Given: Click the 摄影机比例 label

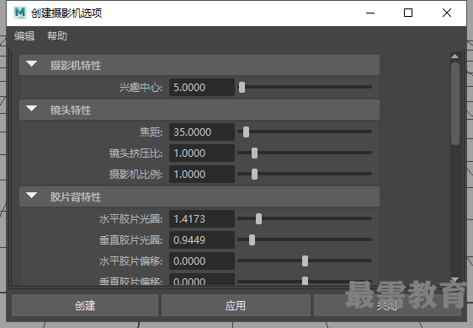Looking at the screenshot, I should (x=136, y=175).
